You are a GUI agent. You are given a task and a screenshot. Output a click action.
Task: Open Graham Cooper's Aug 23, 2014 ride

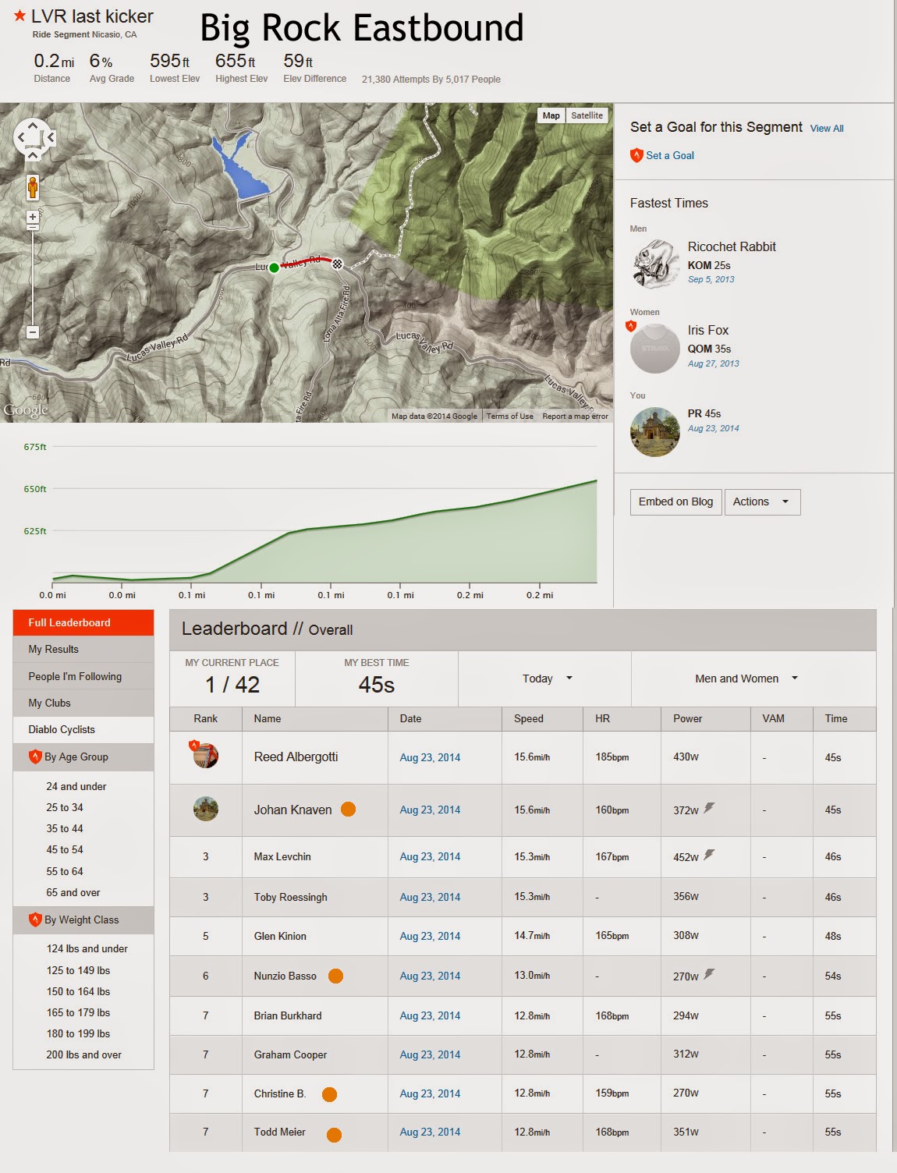click(430, 1054)
